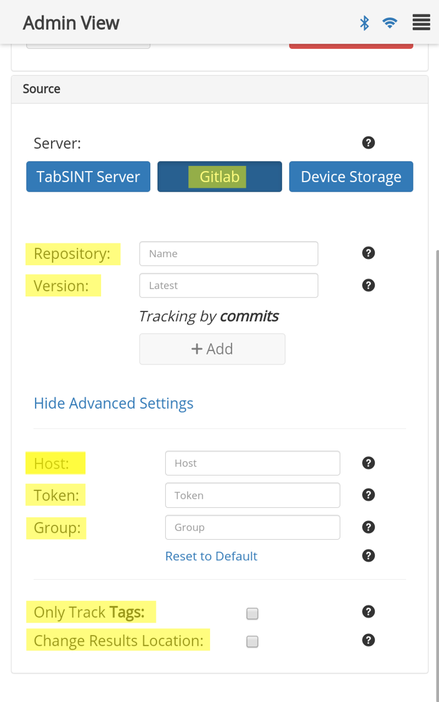Click the Bluetooth status icon
Image resolution: width=439 pixels, height=702 pixels.
(x=365, y=23)
